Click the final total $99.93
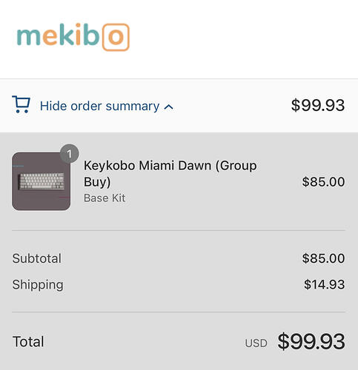Viewport: 358px width, 370px height. click(311, 341)
